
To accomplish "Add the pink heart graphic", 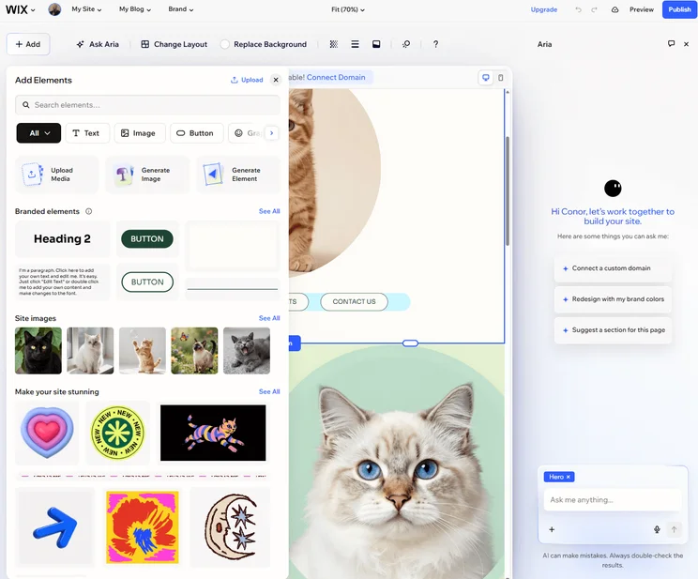I will tap(47, 433).
